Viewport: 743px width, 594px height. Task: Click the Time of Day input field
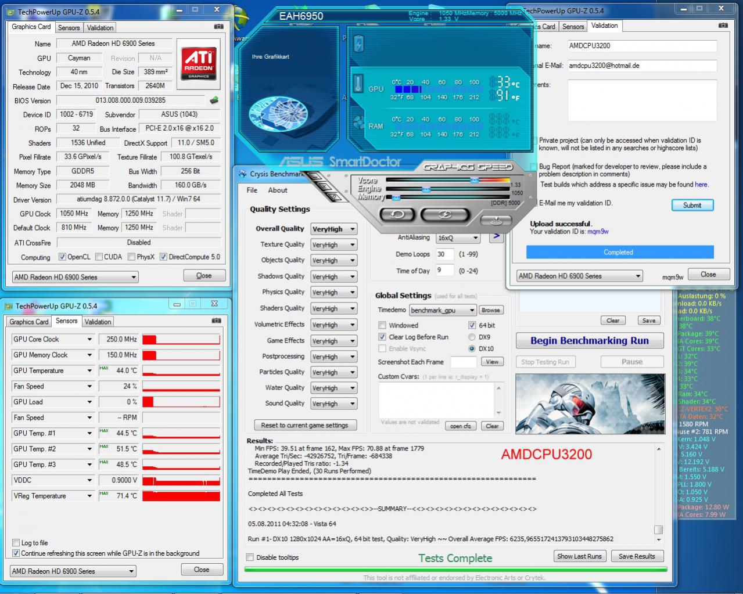(x=444, y=270)
